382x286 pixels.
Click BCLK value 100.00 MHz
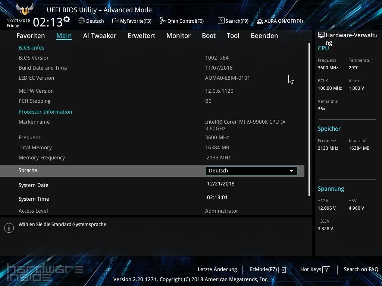[330, 88]
